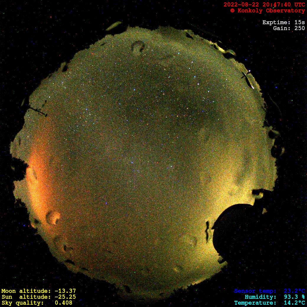Click the bright light streak at upper right
The image size is (307, 307).
[x=249, y=80]
